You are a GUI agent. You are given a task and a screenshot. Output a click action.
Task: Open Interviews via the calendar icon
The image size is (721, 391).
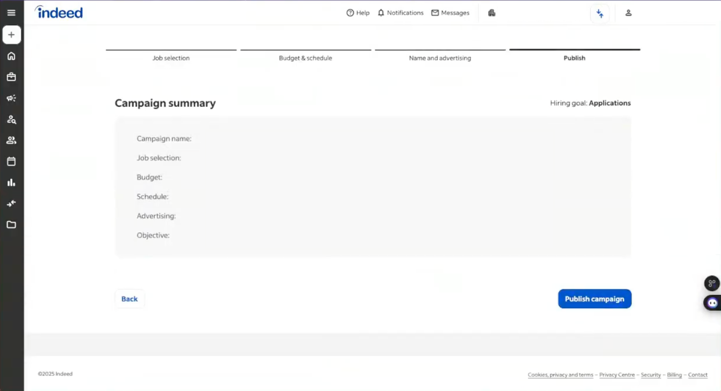(11, 161)
